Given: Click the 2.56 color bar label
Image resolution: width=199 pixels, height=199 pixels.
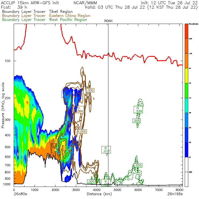Looking at the screenshot, I should coord(190,39).
